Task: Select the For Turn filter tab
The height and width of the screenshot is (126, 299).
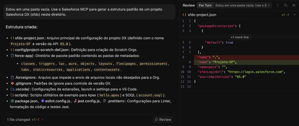Action: click(205, 5)
